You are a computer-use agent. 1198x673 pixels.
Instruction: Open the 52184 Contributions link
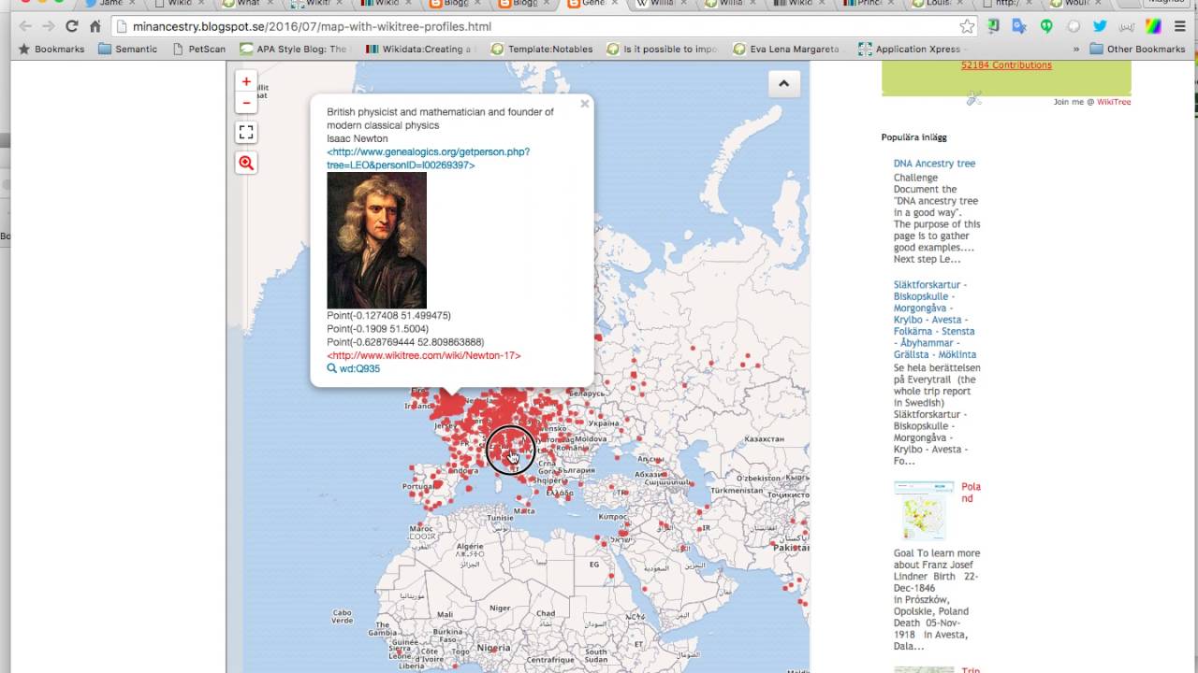click(1006, 64)
